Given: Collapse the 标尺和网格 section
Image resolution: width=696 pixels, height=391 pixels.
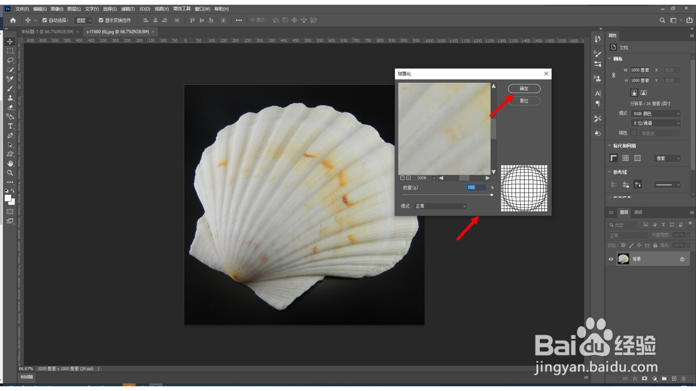Looking at the screenshot, I should click(x=609, y=146).
